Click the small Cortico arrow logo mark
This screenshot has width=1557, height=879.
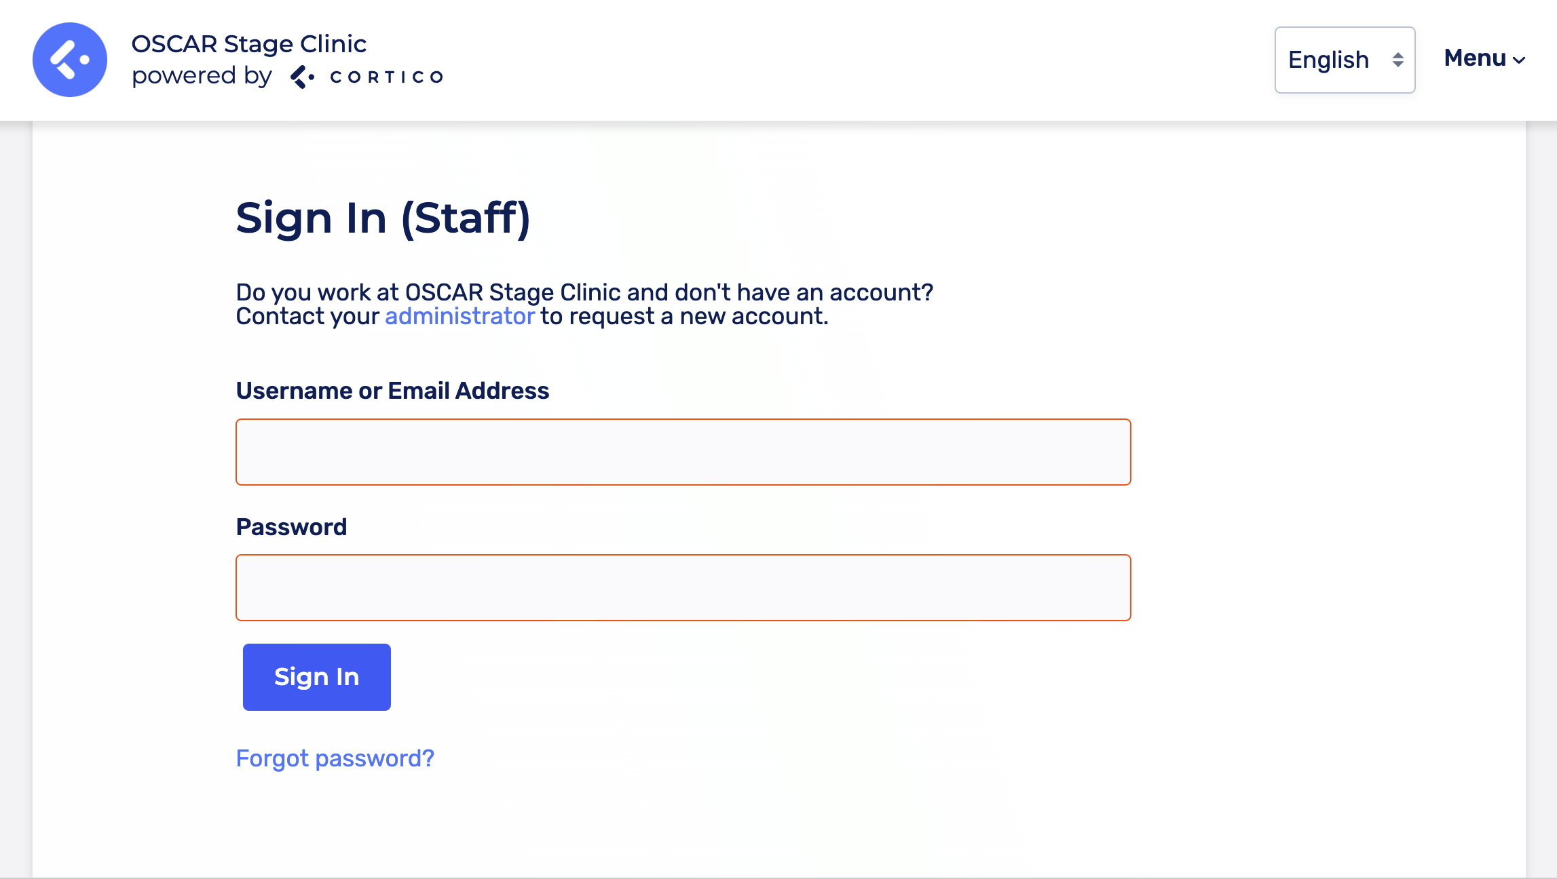click(302, 77)
